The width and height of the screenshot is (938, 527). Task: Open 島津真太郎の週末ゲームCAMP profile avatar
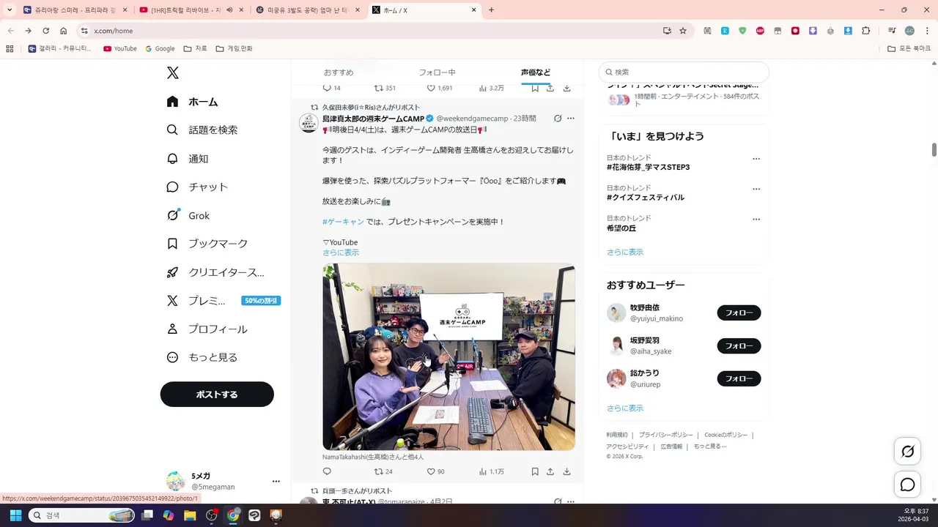pos(309,123)
